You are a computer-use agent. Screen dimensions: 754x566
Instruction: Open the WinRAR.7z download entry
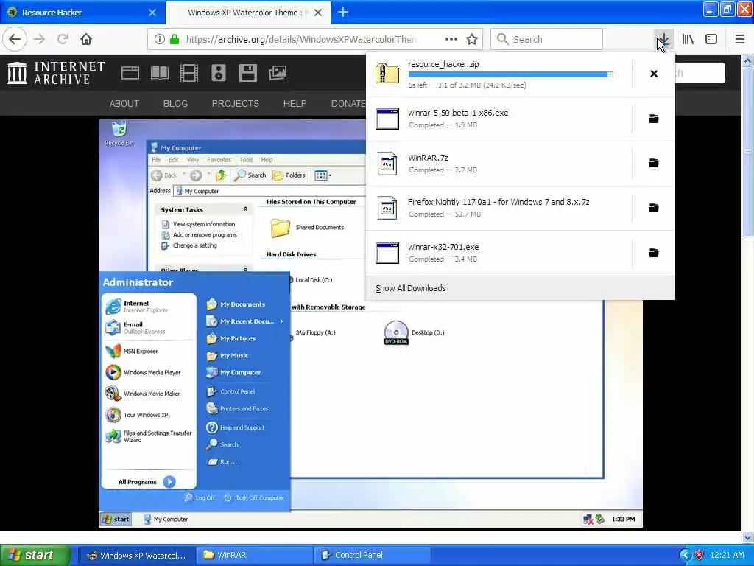(498, 163)
